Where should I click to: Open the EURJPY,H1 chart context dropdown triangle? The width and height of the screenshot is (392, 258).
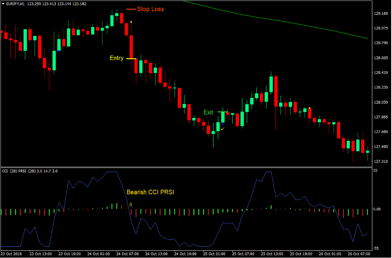(x=4, y=3)
